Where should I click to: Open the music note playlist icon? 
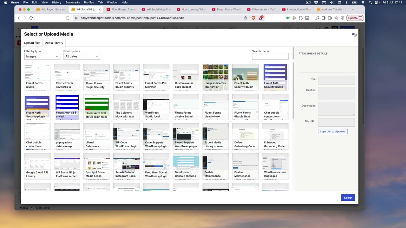point(318,18)
